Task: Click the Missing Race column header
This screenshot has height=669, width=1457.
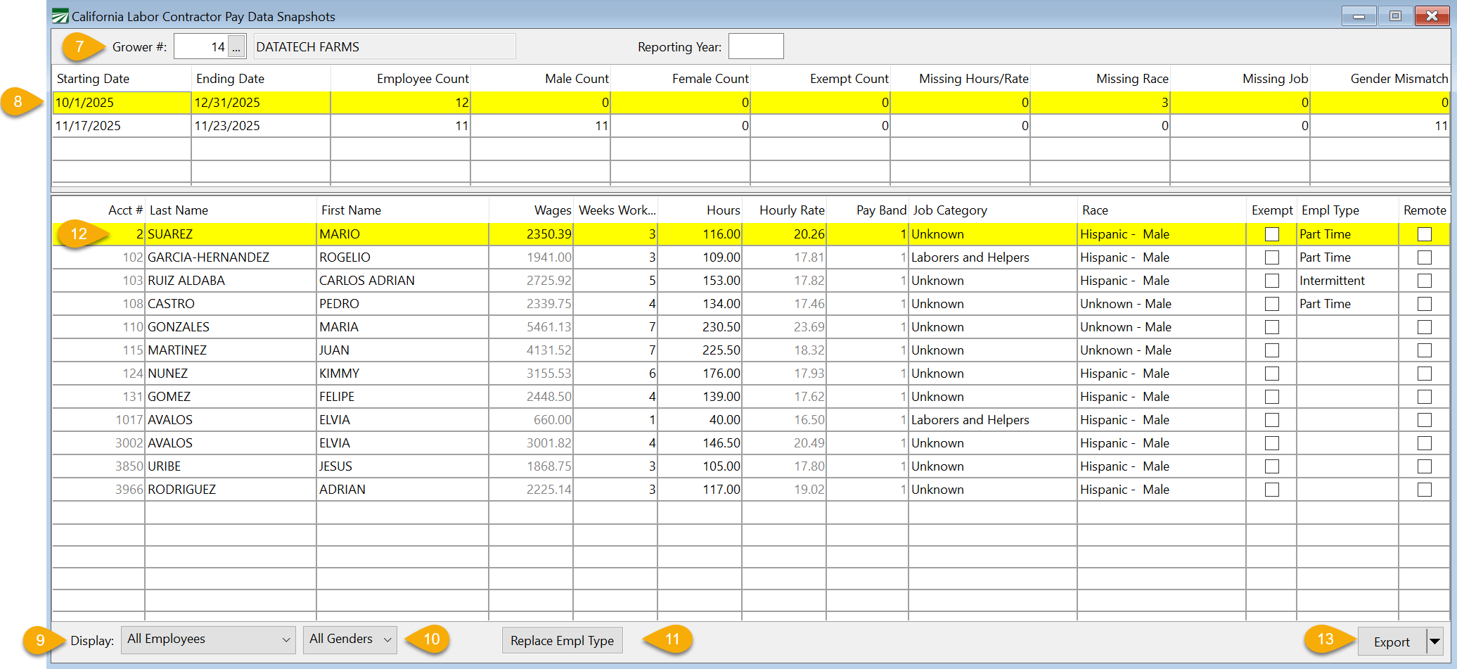Action: click(x=1131, y=79)
